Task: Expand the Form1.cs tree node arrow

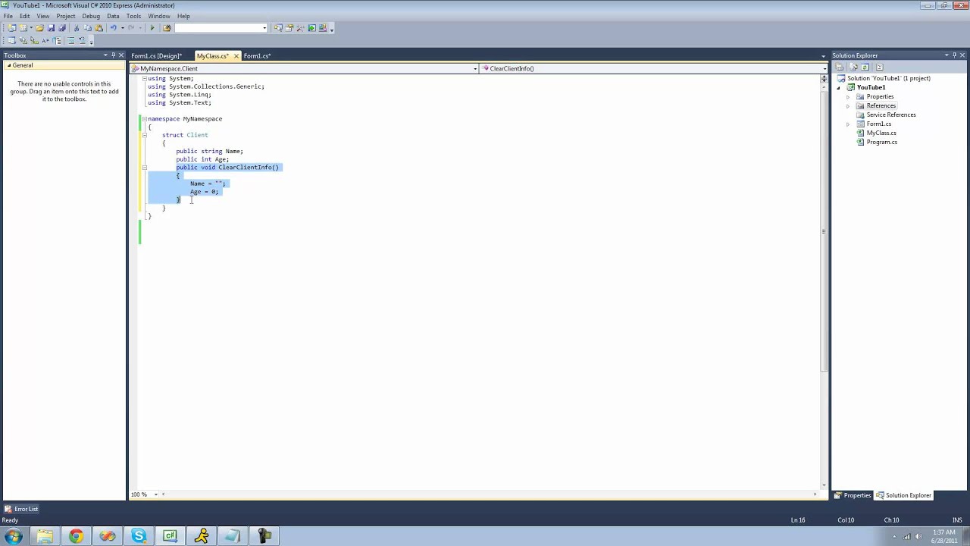Action: 848,124
